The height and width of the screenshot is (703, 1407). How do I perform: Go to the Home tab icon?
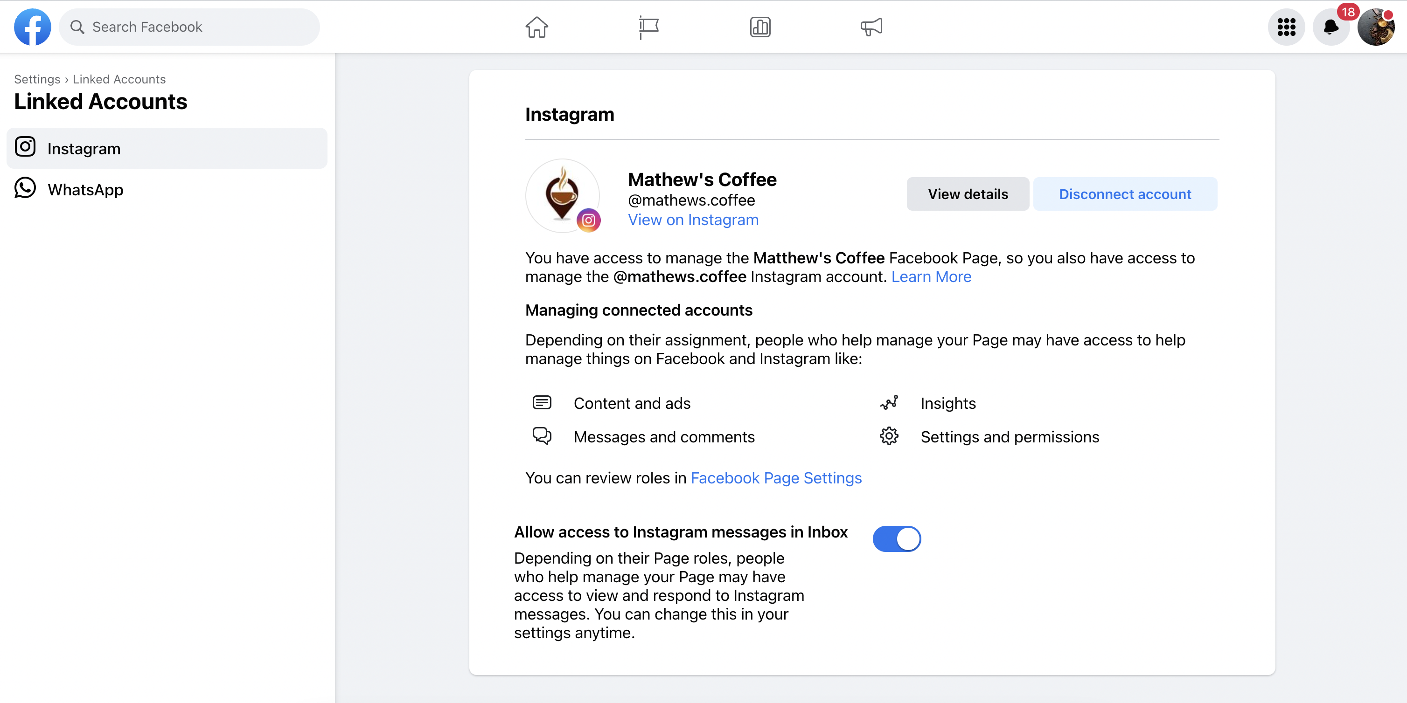tap(536, 27)
